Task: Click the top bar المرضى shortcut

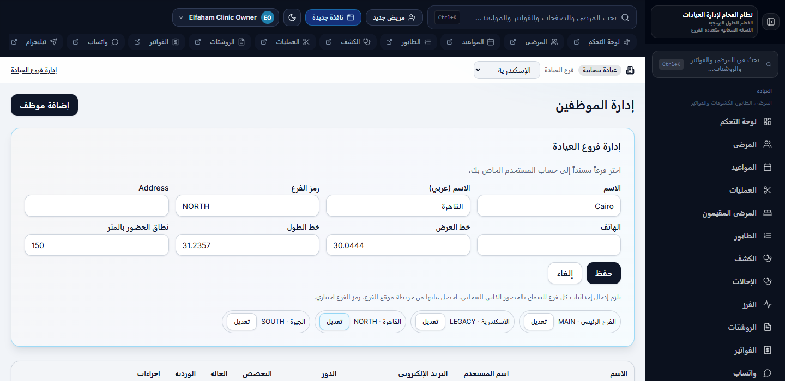Action: (541, 42)
